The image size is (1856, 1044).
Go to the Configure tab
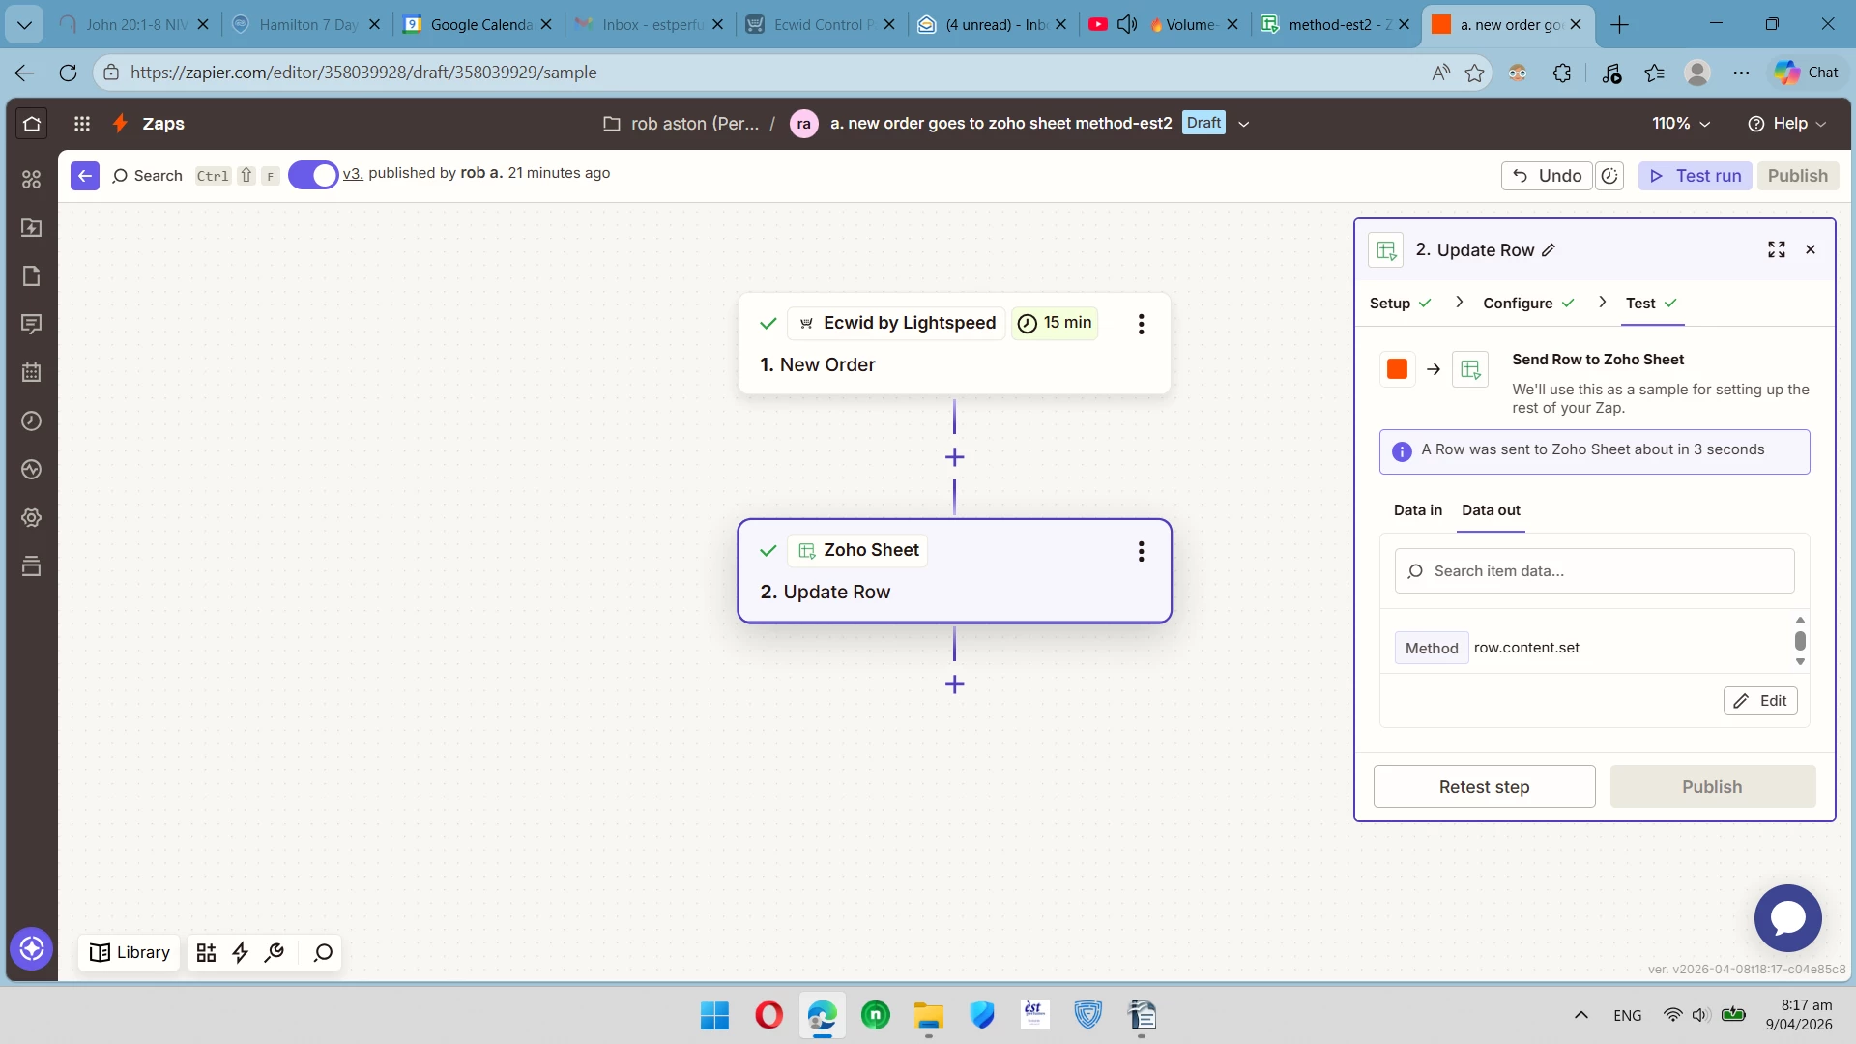pyautogui.click(x=1518, y=304)
